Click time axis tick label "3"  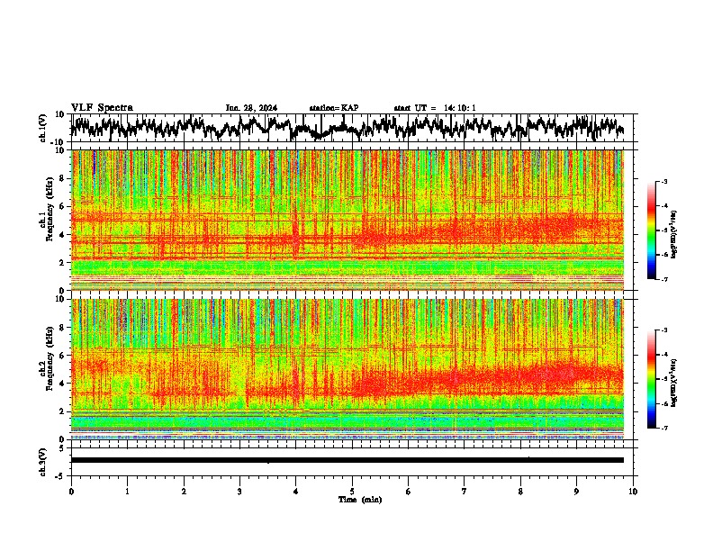pos(239,492)
